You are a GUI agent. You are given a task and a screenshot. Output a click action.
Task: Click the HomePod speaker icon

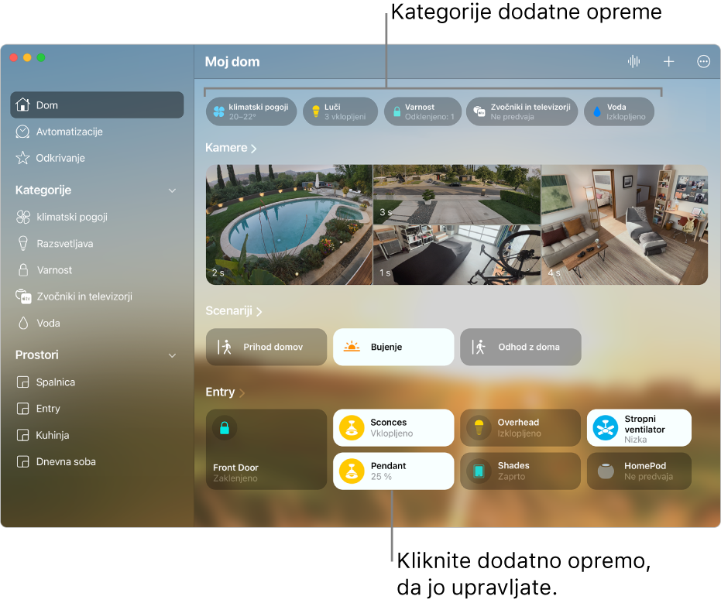pyautogui.click(x=606, y=471)
